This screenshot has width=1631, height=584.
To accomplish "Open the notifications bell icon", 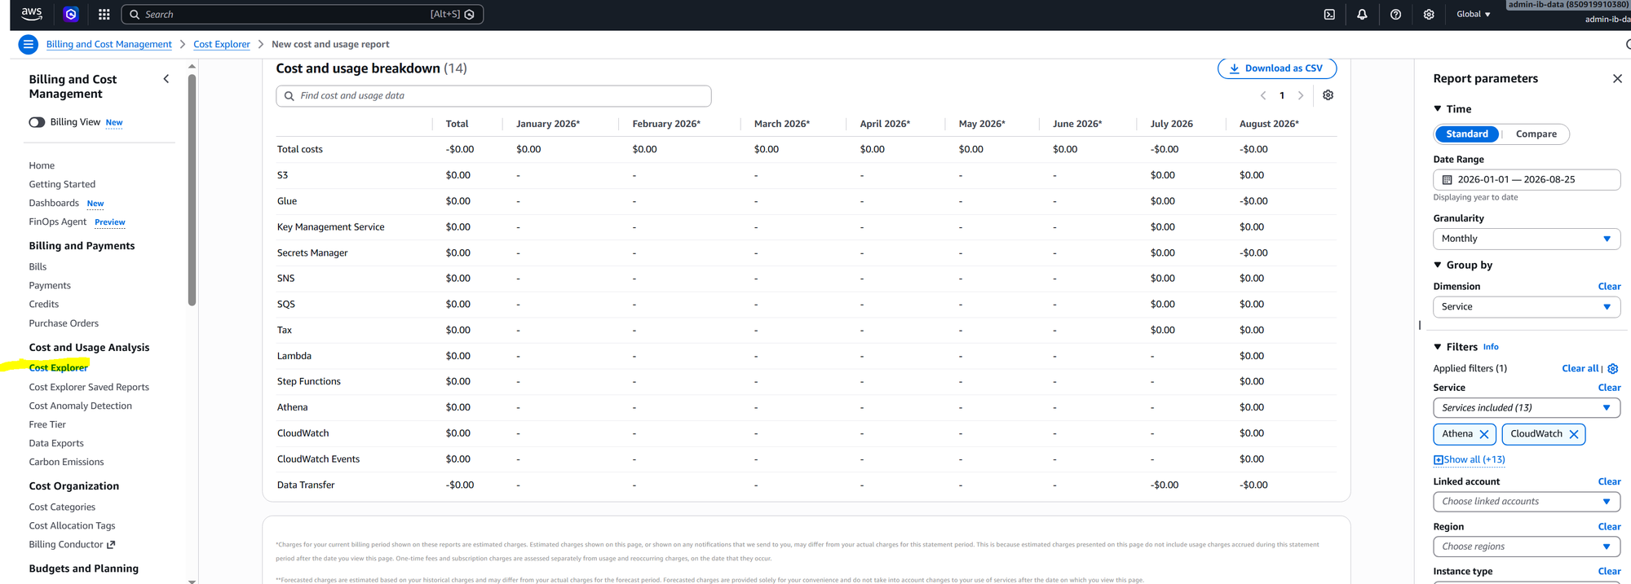I will 1362,14.
